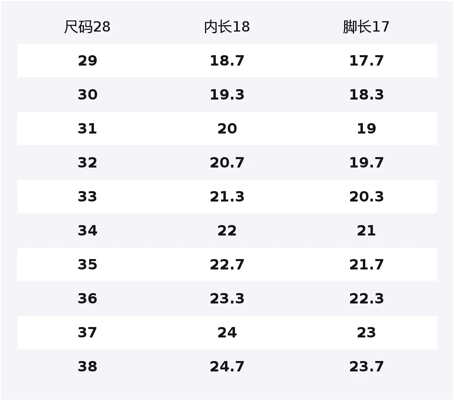
Task: Select the 17.7 foot length cell
Action: tap(366, 61)
